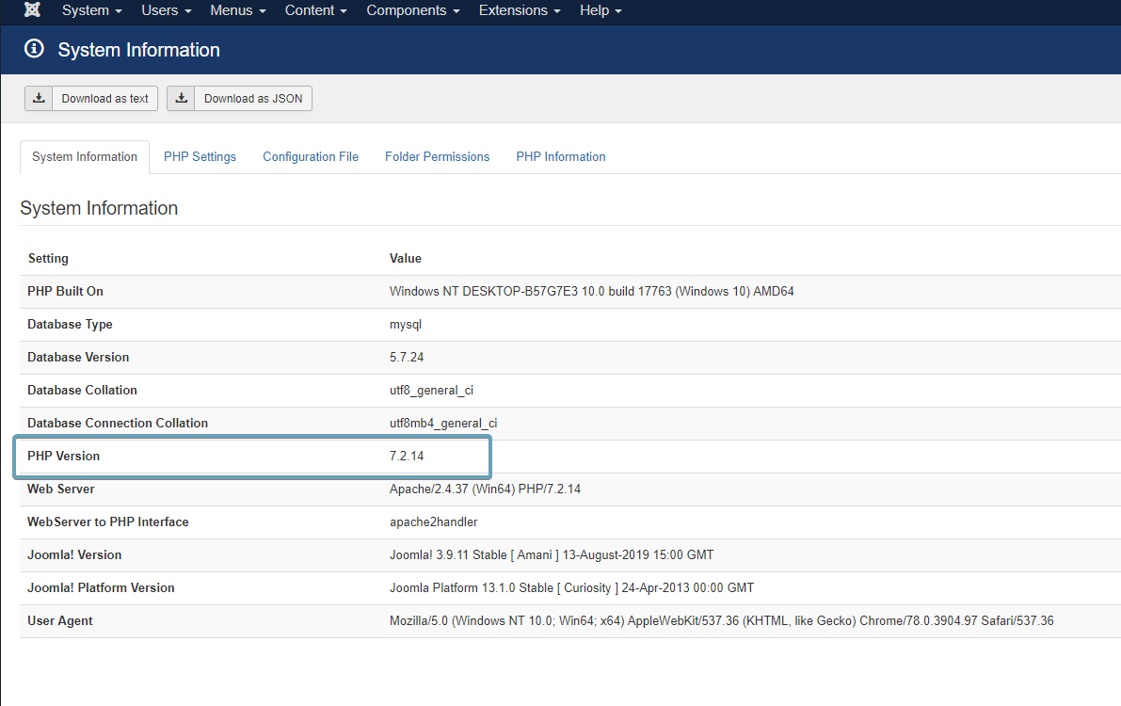Open the Content menu
Viewport: 1121px width, 706px height.
[x=315, y=10]
